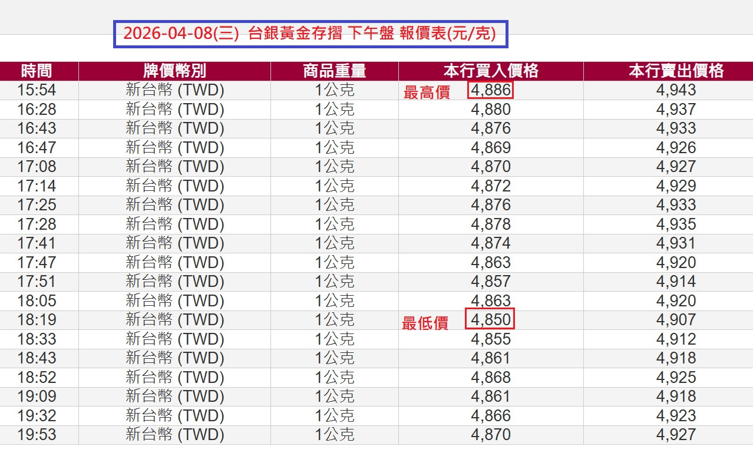The image size is (753, 456).
Task: Click sell price 4,912
Action: click(676, 339)
